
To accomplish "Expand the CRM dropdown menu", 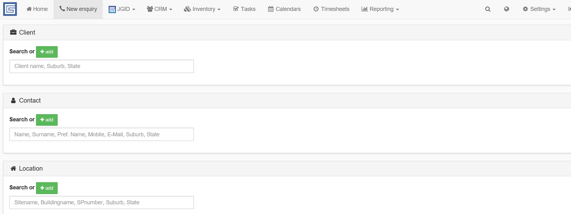I will click(x=159, y=9).
